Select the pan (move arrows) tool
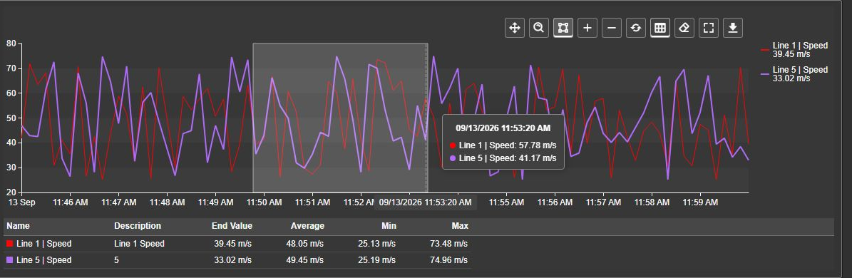The width and height of the screenshot is (852, 278). 514,28
